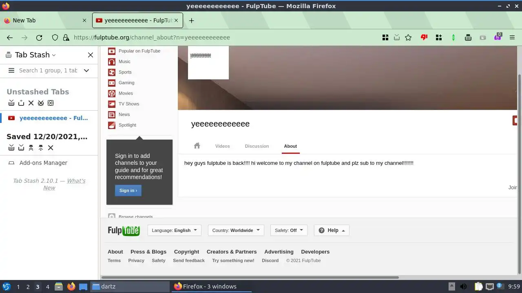
Task: Close the New Tab browser tab
Action: 84,20
